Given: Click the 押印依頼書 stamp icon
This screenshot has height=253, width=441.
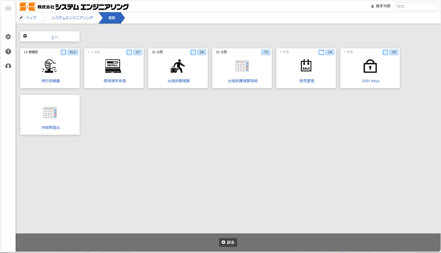Looking at the screenshot, I should (x=50, y=66).
